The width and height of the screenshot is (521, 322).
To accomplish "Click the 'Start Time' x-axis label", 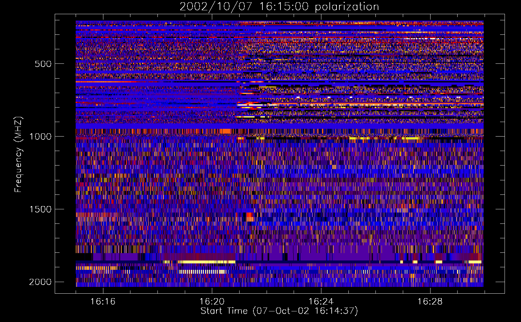I will pos(279,311).
